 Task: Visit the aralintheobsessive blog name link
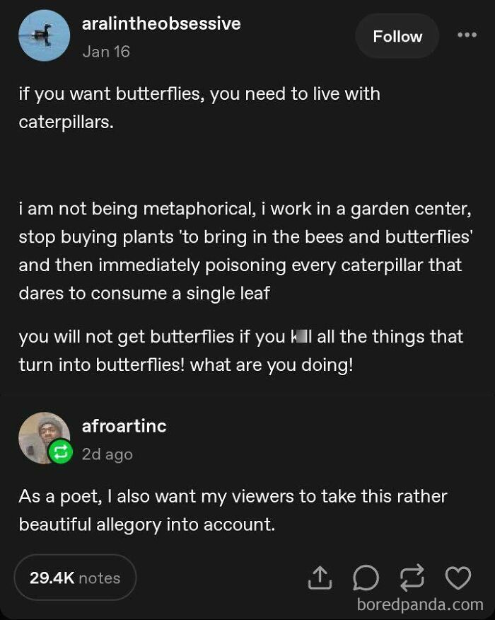161,23
